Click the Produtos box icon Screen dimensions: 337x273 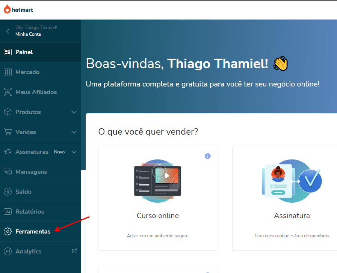coord(8,112)
